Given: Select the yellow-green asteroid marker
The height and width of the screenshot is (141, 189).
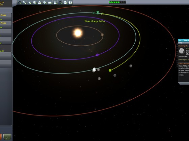Looking at the screenshot, I should [110, 70].
